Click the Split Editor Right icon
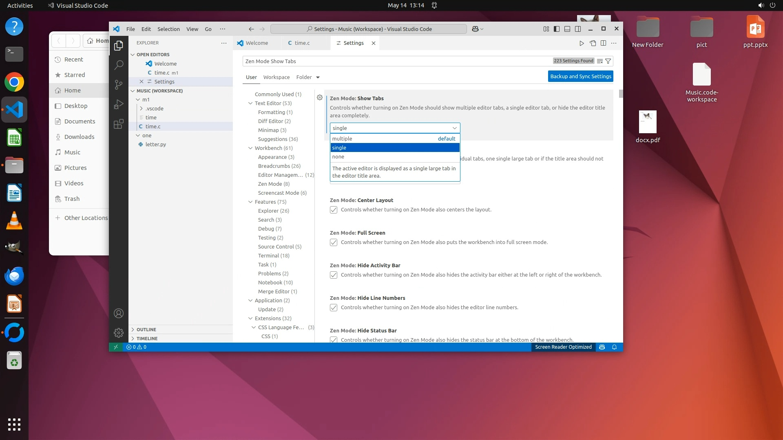783x440 pixels. (x=603, y=43)
